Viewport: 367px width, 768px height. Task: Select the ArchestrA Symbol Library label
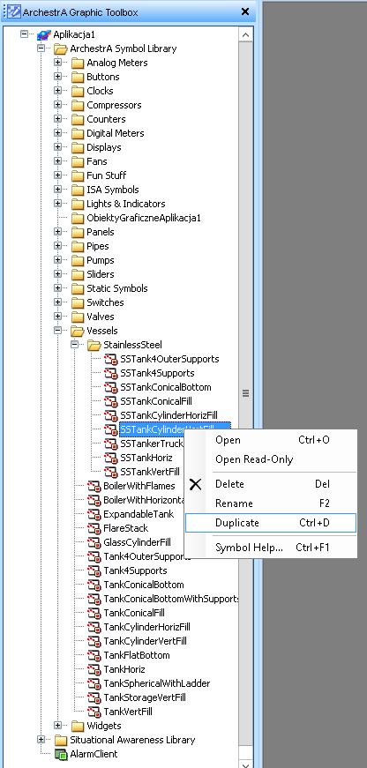click(x=123, y=48)
